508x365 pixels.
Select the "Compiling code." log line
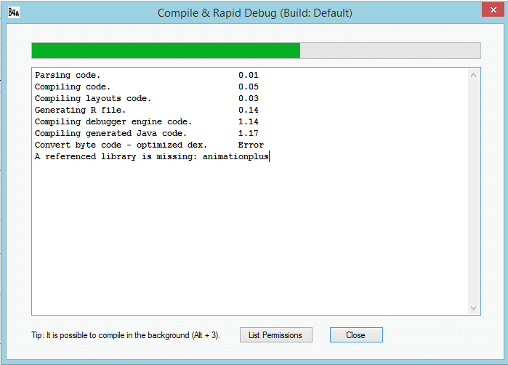click(x=73, y=87)
